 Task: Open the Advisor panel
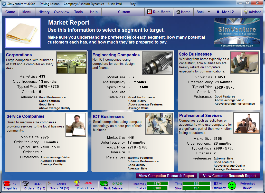[252, 12]
